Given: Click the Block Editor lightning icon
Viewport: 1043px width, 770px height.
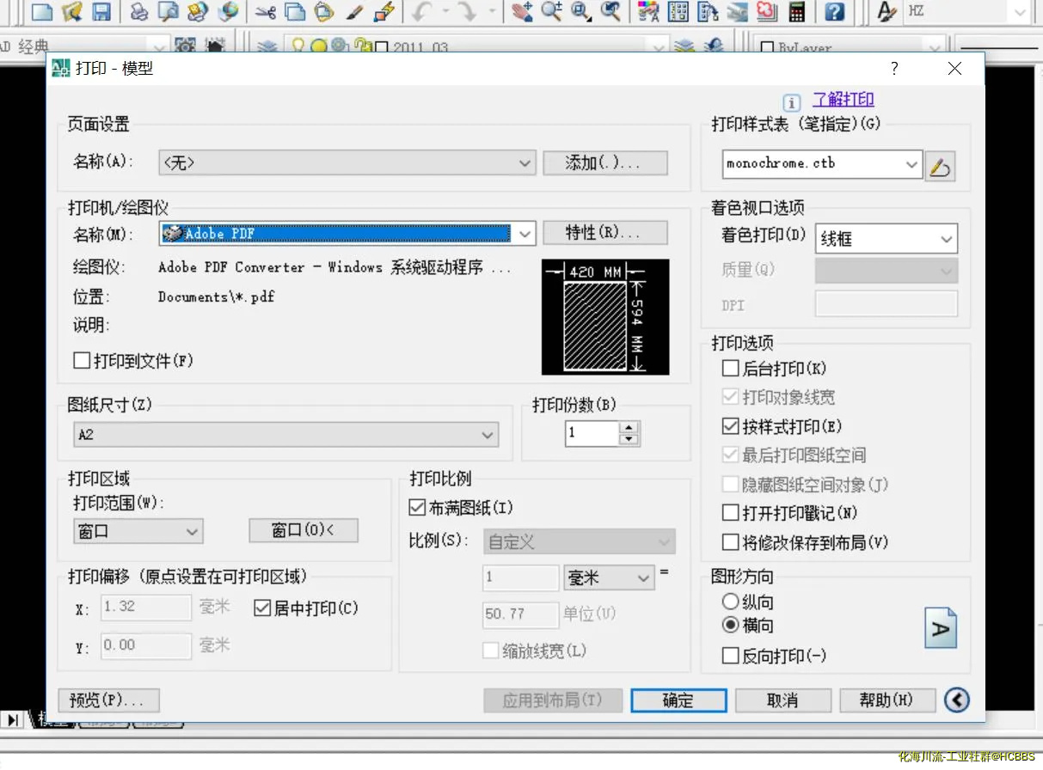Looking at the screenshot, I should pyautogui.click(x=383, y=12).
